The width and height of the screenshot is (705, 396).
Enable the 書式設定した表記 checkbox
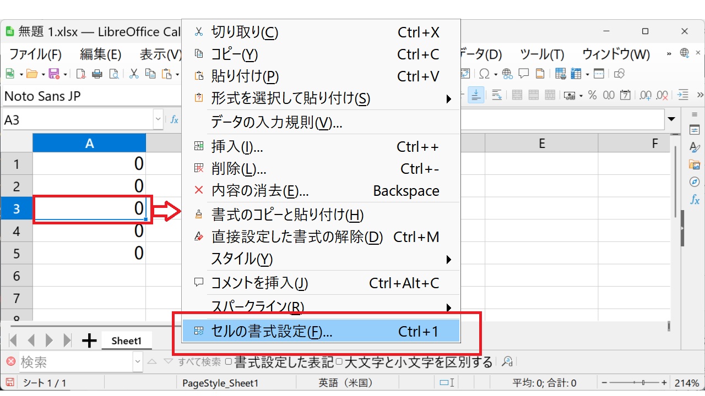tap(229, 362)
